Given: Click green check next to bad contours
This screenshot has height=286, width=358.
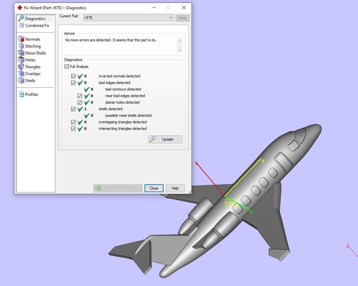Looking at the screenshot, I should pos(87,89).
